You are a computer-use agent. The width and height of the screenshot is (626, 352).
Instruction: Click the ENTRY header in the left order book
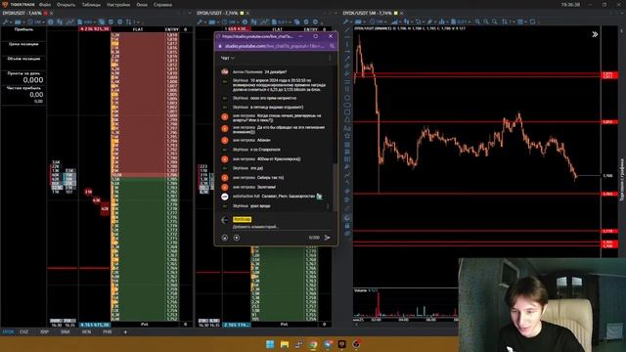click(x=172, y=29)
